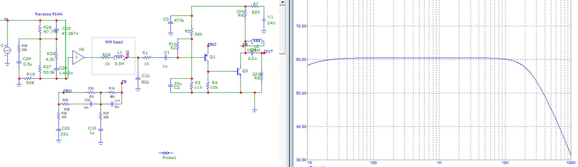Select resistor R3 11k symbol
578x167 pixels.
pos(192,85)
